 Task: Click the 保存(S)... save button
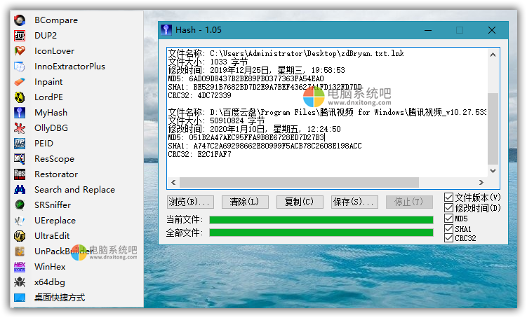click(354, 202)
